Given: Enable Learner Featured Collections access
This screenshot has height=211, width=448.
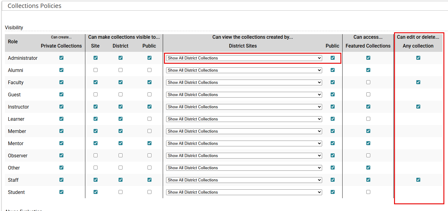Looking at the screenshot, I should pyautogui.click(x=368, y=119).
